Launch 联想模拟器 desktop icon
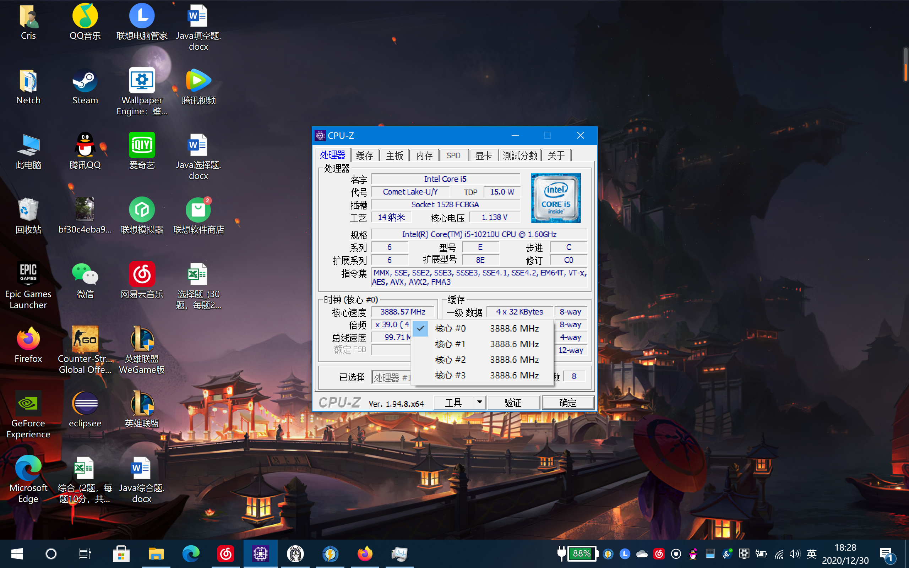Viewport: 909px width, 568px height. 142,209
